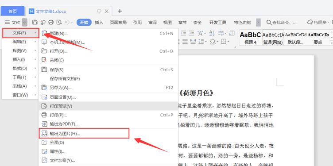Viewport: 333px width, 166px height.
Task: Click the monitor icon on the document tab
Action: click(99, 11)
